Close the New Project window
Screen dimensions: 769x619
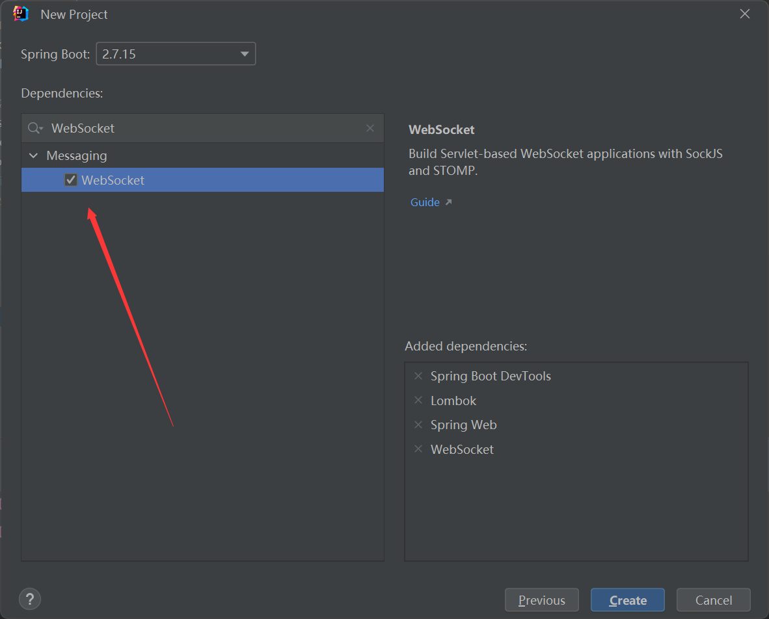[x=744, y=14]
